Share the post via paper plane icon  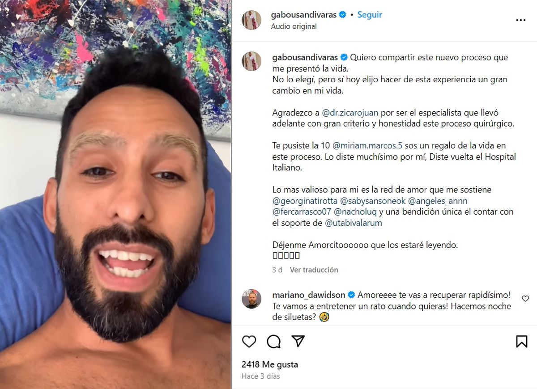(x=298, y=341)
